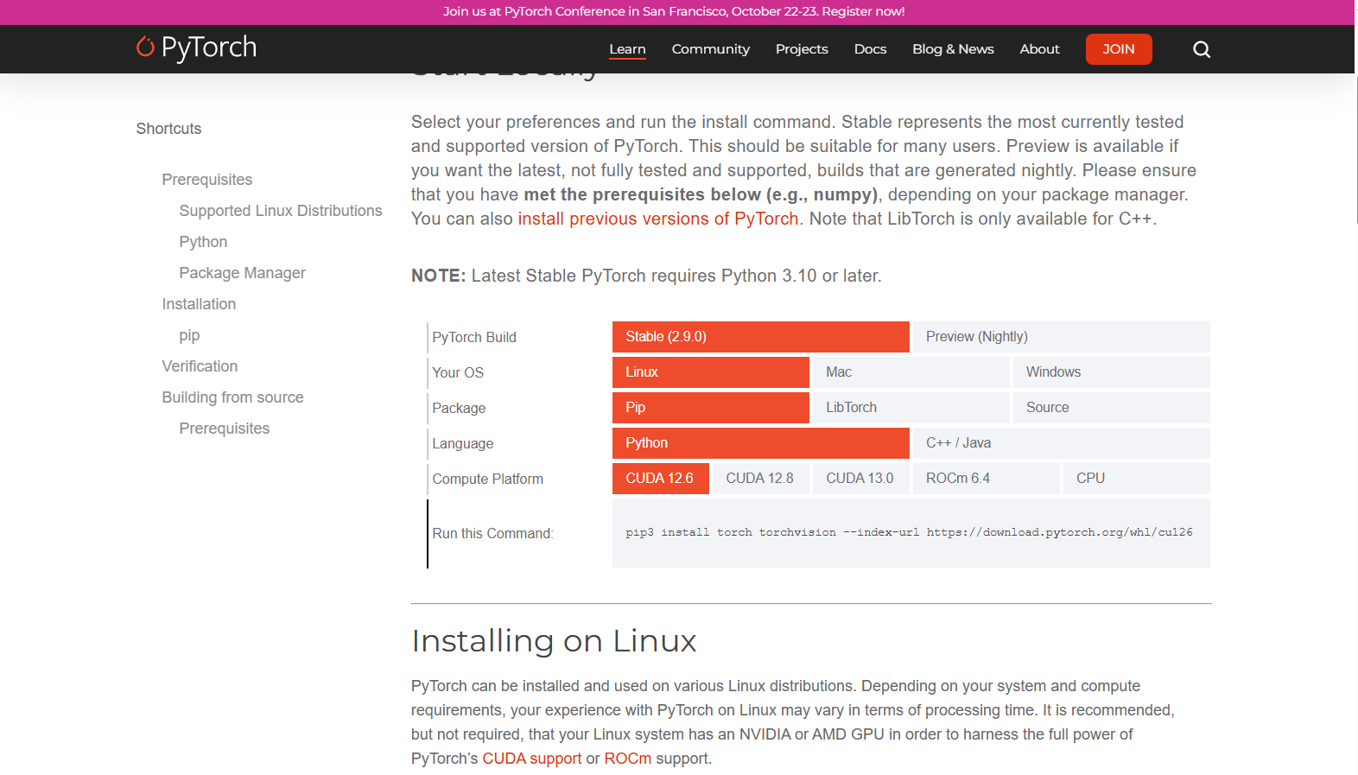Jump to the Installation section
Image resolution: width=1358 pixels, height=775 pixels.
(x=199, y=304)
